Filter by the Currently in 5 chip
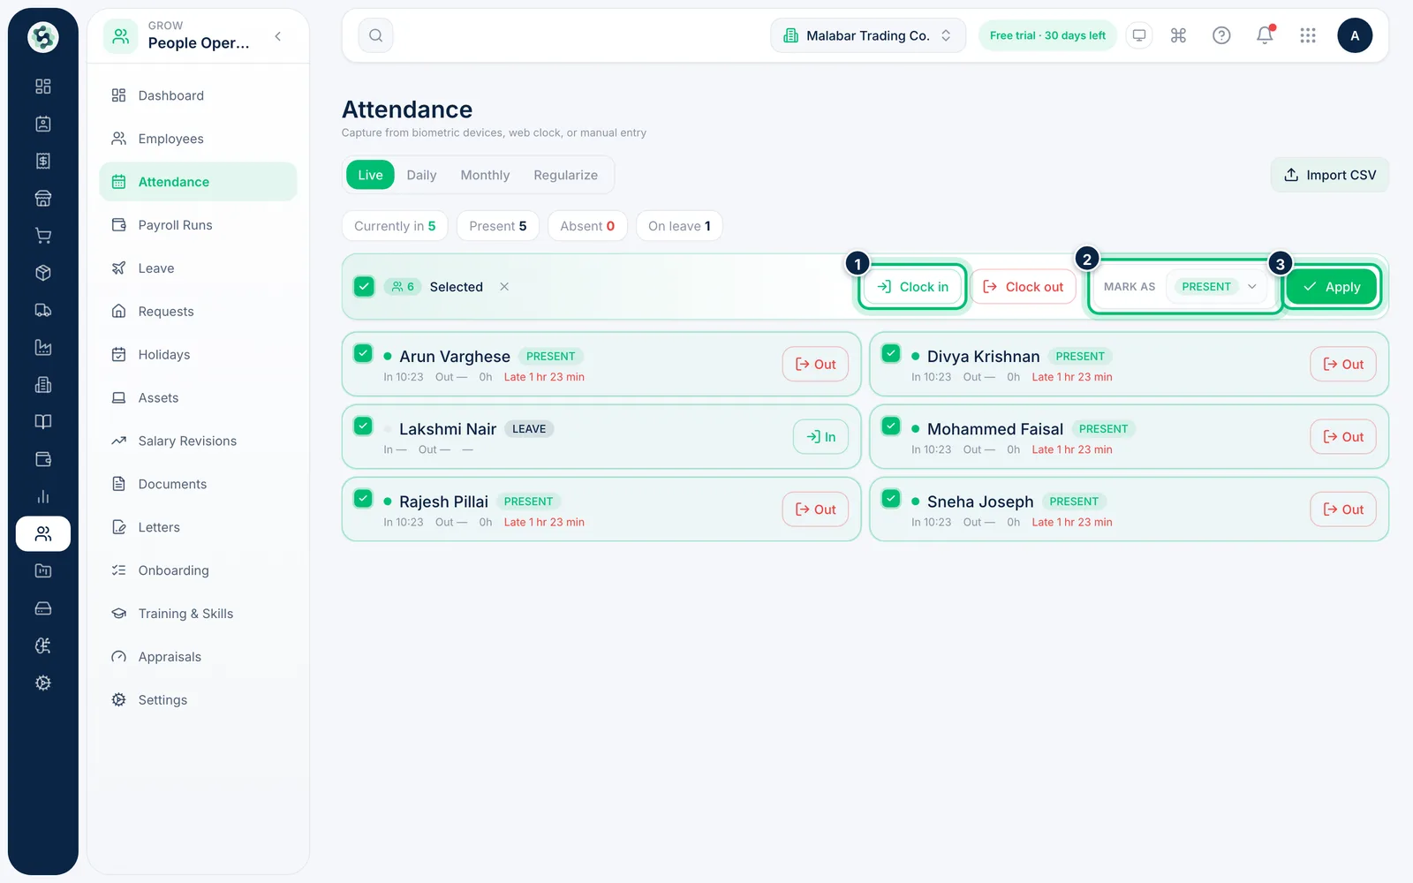 (x=395, y=226)
